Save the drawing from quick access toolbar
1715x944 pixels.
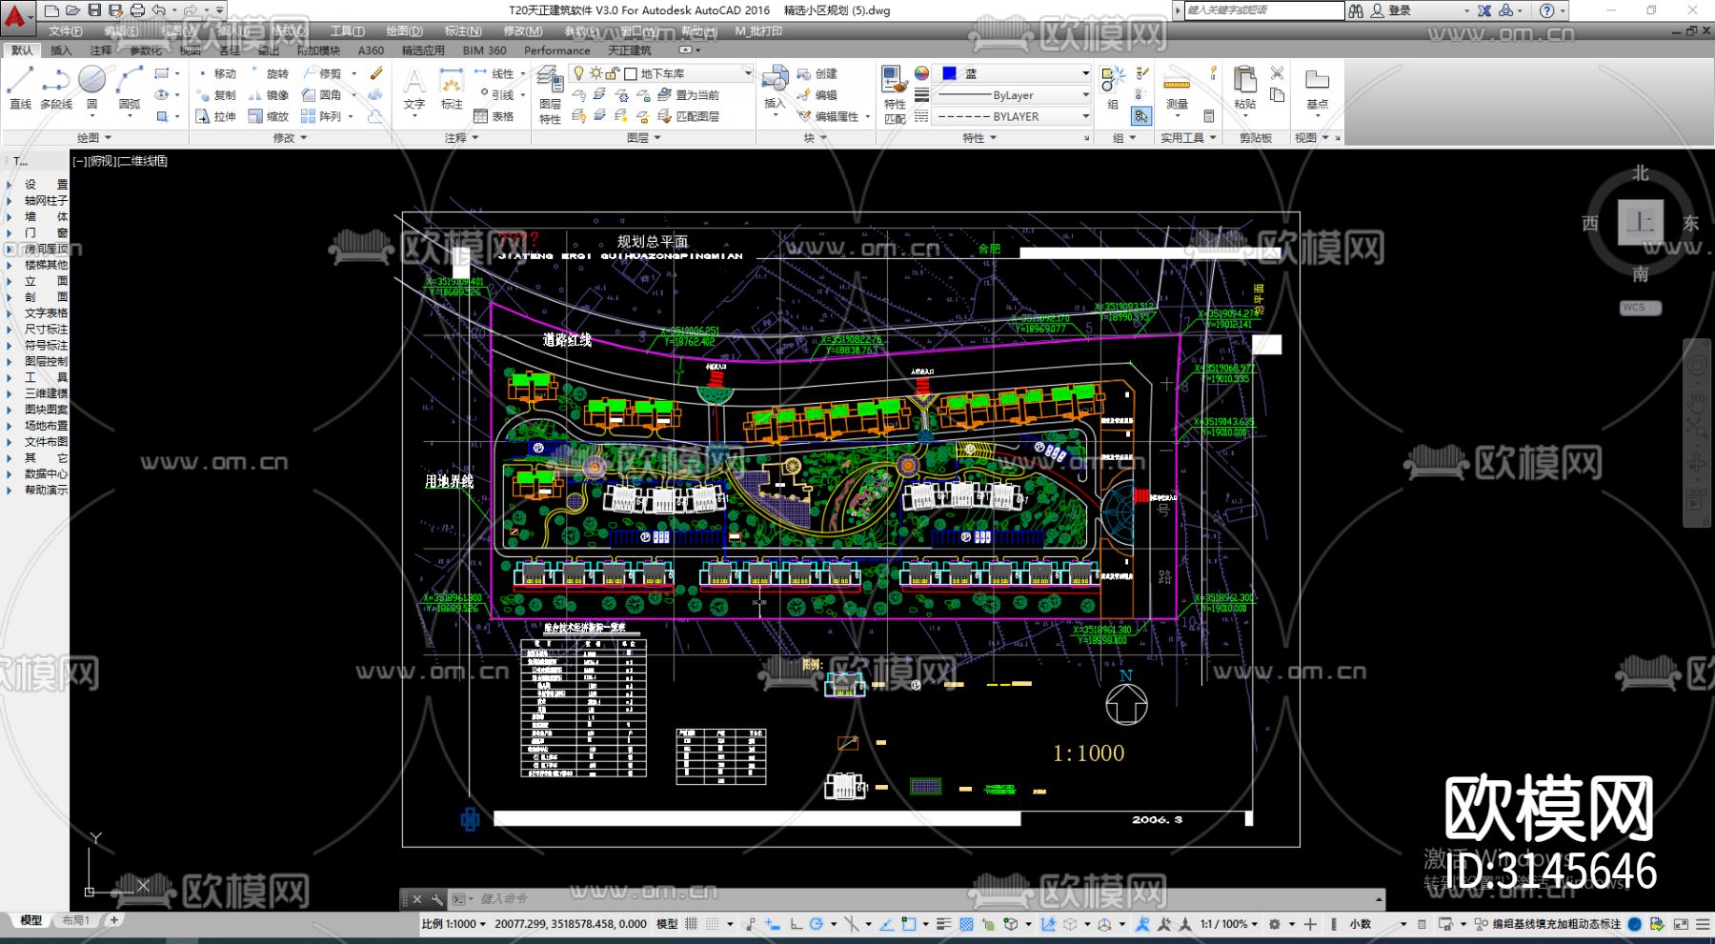[94, 10]
